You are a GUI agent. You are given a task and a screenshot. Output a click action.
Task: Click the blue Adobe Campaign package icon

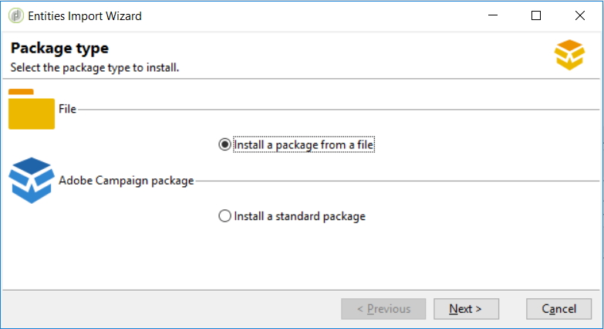pyautogui.click(x=32, y=180)
